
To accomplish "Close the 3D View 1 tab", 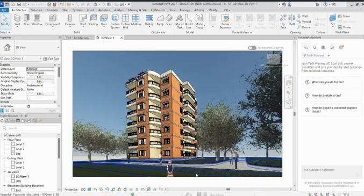I will click(122, 38).
